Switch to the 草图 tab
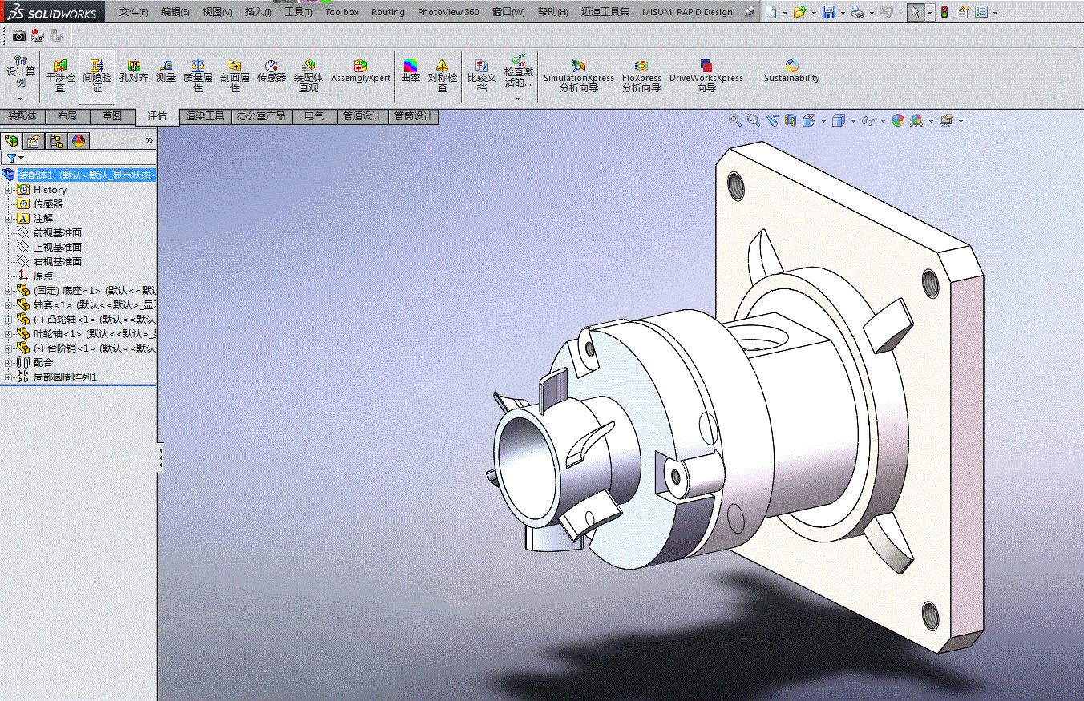 pos(112,116)
